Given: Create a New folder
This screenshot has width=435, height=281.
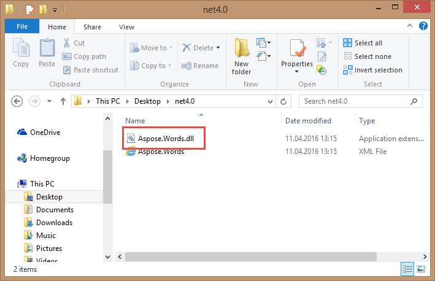Looking at the screenshot, I should pos(241,57).
